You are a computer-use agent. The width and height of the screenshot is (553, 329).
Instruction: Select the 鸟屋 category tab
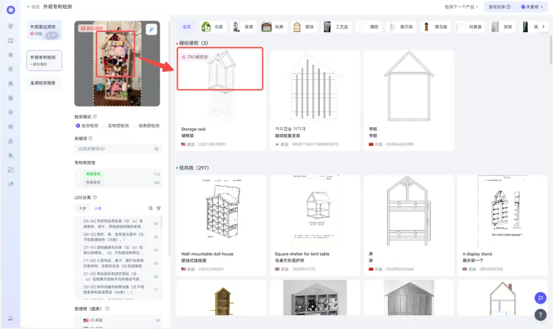213,27
